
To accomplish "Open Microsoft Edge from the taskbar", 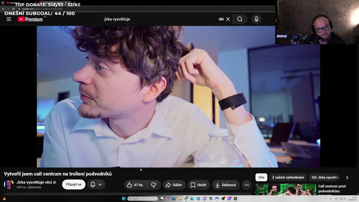I will 192,199.
